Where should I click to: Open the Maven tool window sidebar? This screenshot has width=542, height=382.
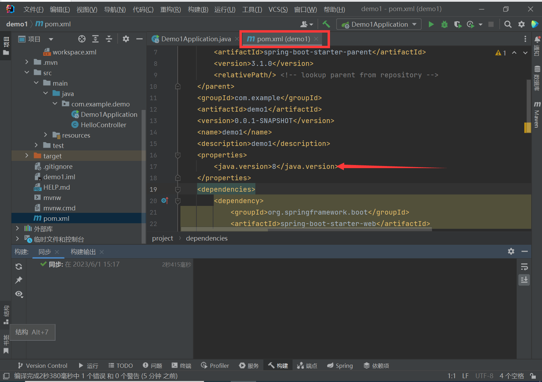[537, 114]
